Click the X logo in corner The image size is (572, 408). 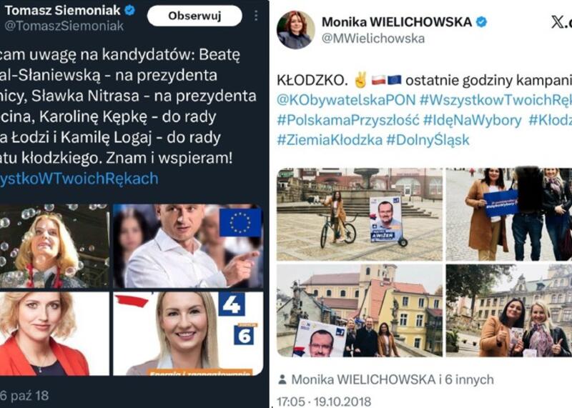coord(561,23)
